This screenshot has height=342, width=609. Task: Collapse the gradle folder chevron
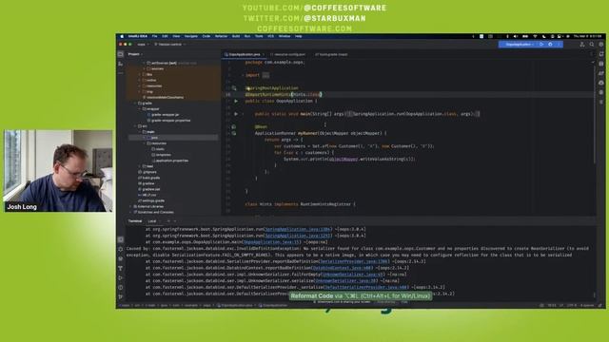[x=135, y=104]
